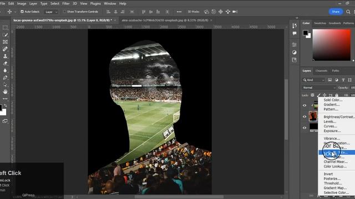Select the Eraser tool
The width and height of the screenshot is (355, 199).
click(x=5, y=64)
